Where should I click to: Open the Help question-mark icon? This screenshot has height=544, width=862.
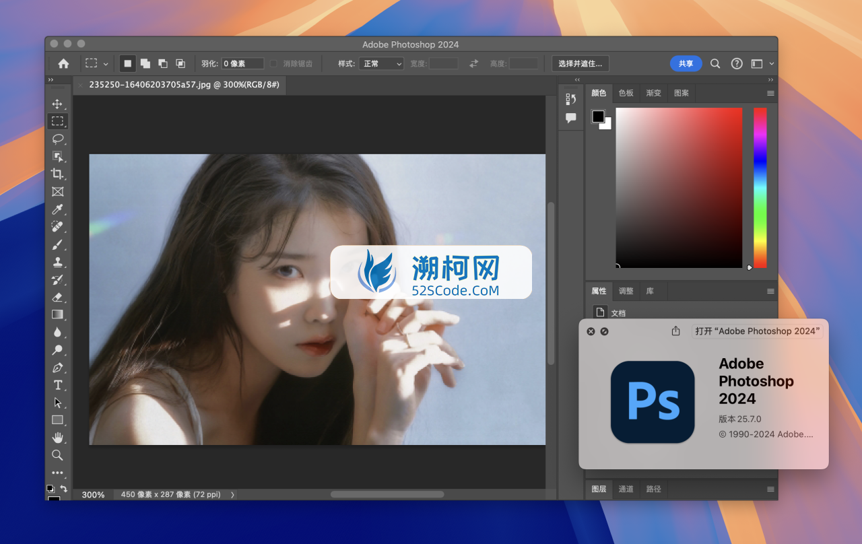click(737, 63)
